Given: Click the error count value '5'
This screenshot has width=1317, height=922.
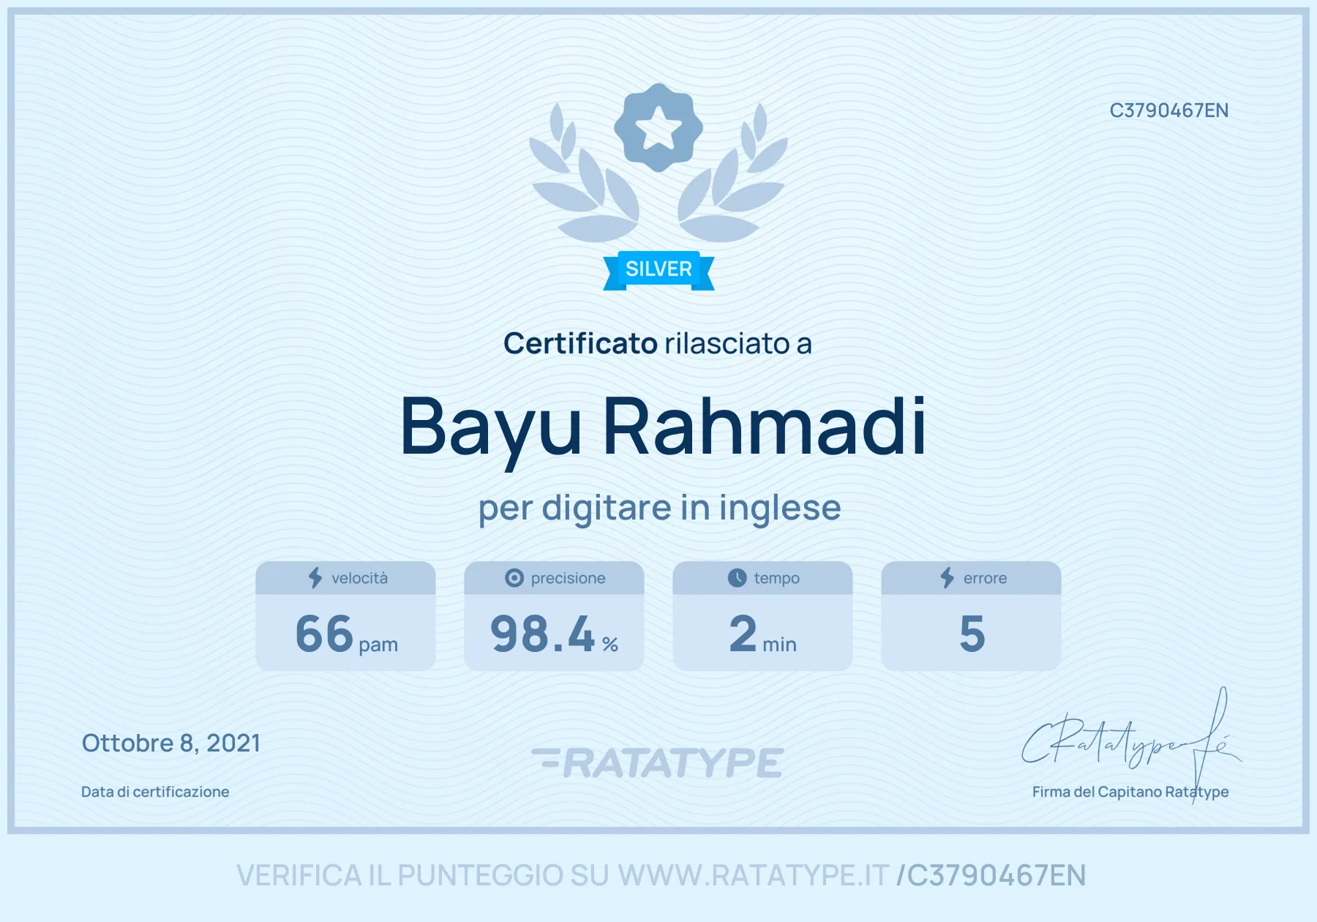Looking at the screenshot, I should pos(972,634).
